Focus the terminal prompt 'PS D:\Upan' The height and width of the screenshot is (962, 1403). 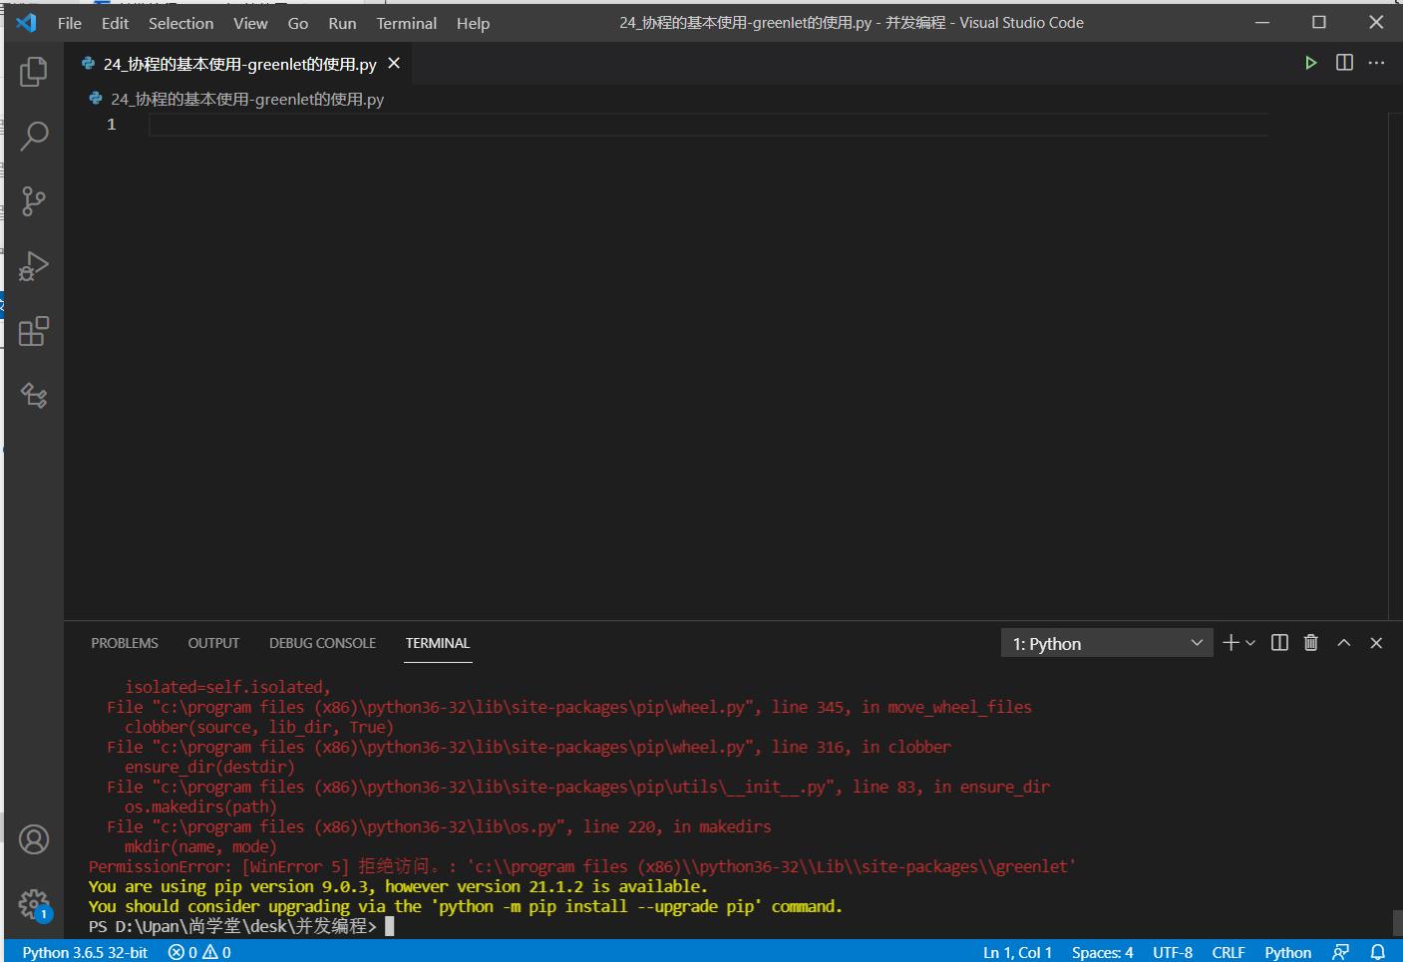coord(232,926)
